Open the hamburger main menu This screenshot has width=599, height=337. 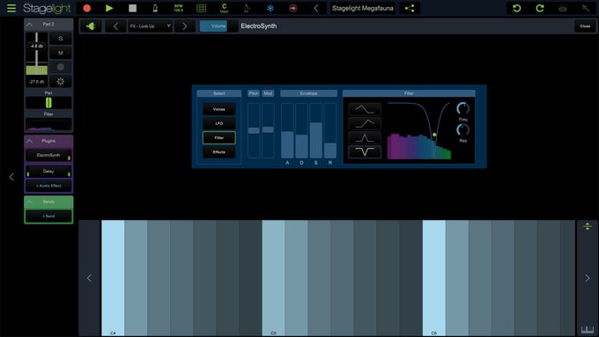11,8
